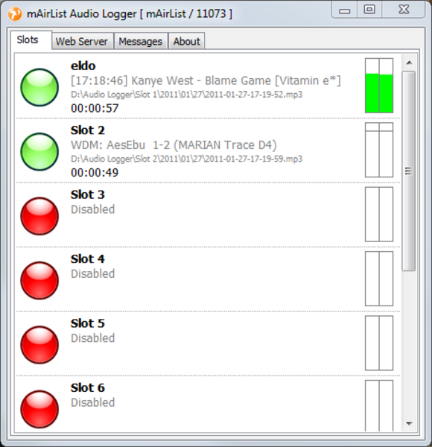432x447 pixels.
Task: Open the About tab
Action: point(187,42)
